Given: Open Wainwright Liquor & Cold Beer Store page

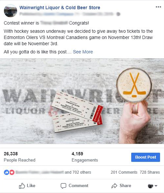Looking at the screenshot, I should pos(60,8).
